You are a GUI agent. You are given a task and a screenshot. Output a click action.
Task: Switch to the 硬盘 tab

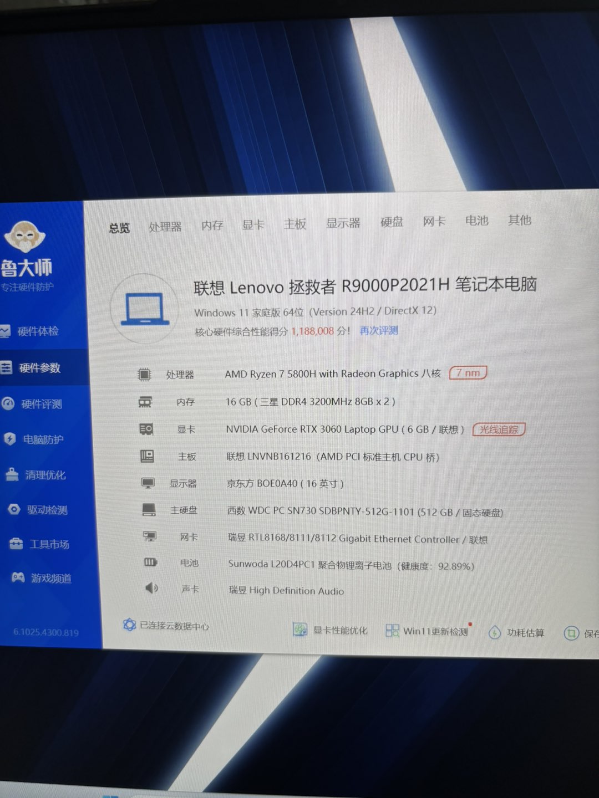coord(392,222)
